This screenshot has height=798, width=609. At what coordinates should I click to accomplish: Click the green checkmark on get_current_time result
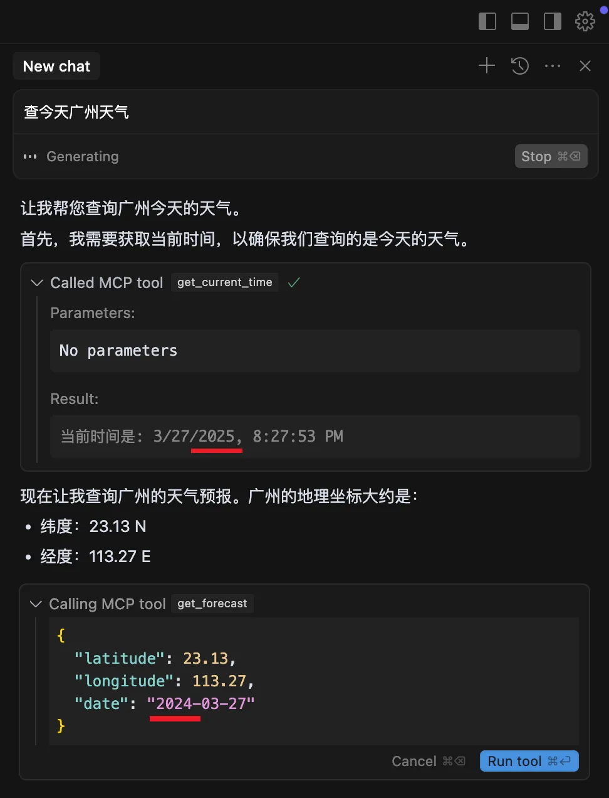point(293,282)
